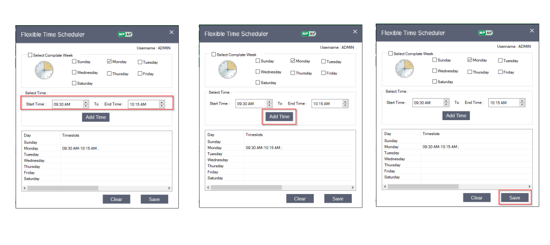The image size is (550, 245).
Task: Click the Clear button in the middle dialog
Action: click(300, 198)
